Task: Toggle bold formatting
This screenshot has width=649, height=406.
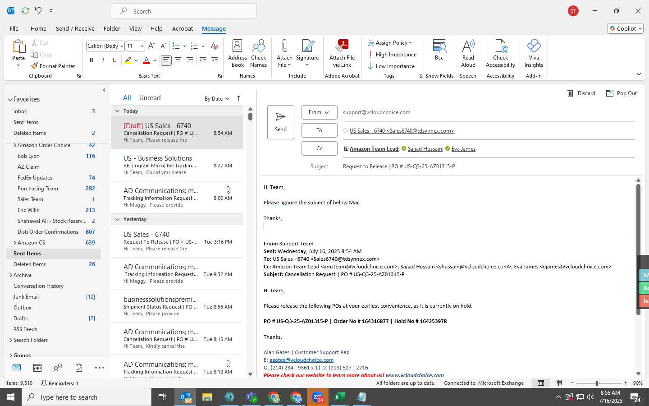Action: pos(91,60)
